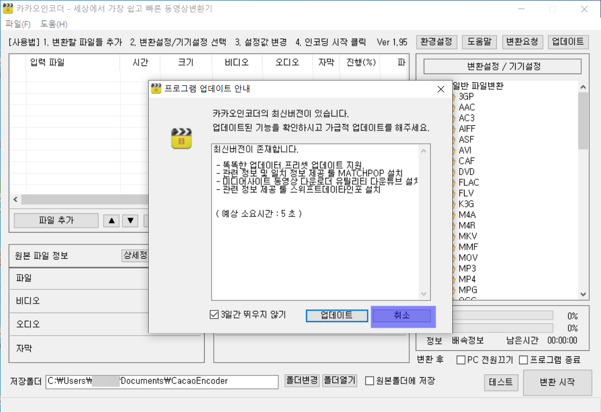Click the 폴더열기 button

pyautogui.click(x=339, y=380)
